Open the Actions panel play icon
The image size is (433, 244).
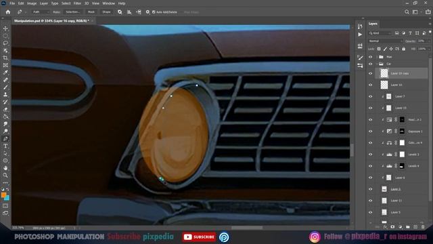[360, 35]
